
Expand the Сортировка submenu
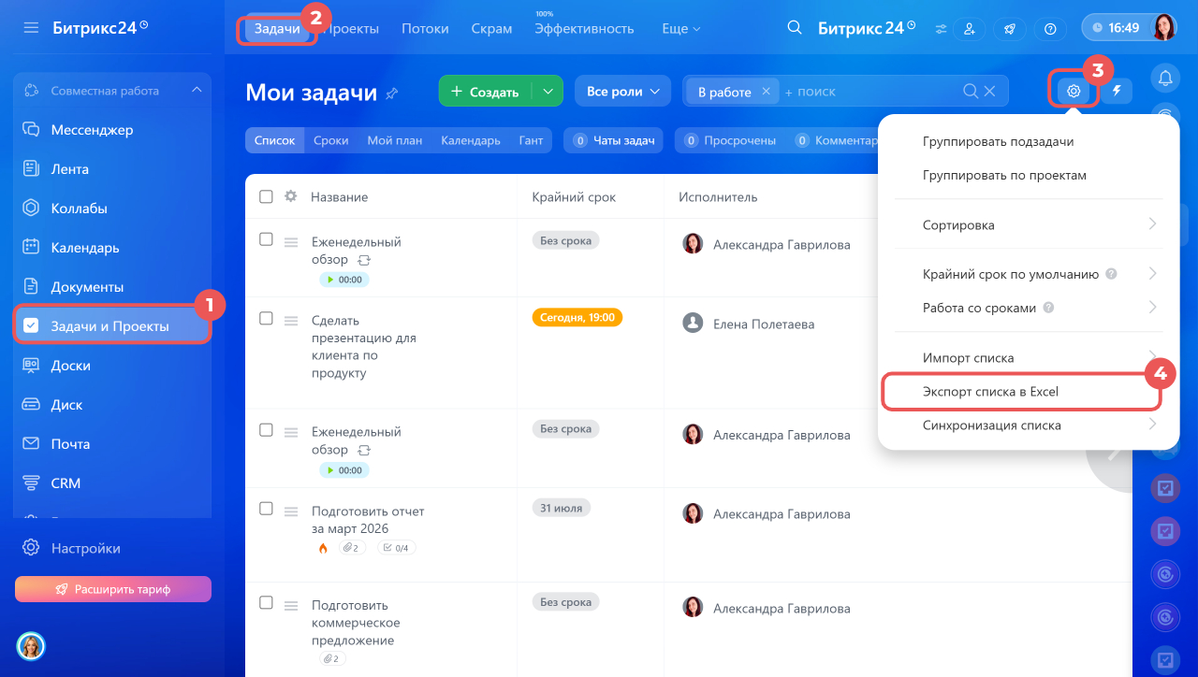(x=1028, y=225)
